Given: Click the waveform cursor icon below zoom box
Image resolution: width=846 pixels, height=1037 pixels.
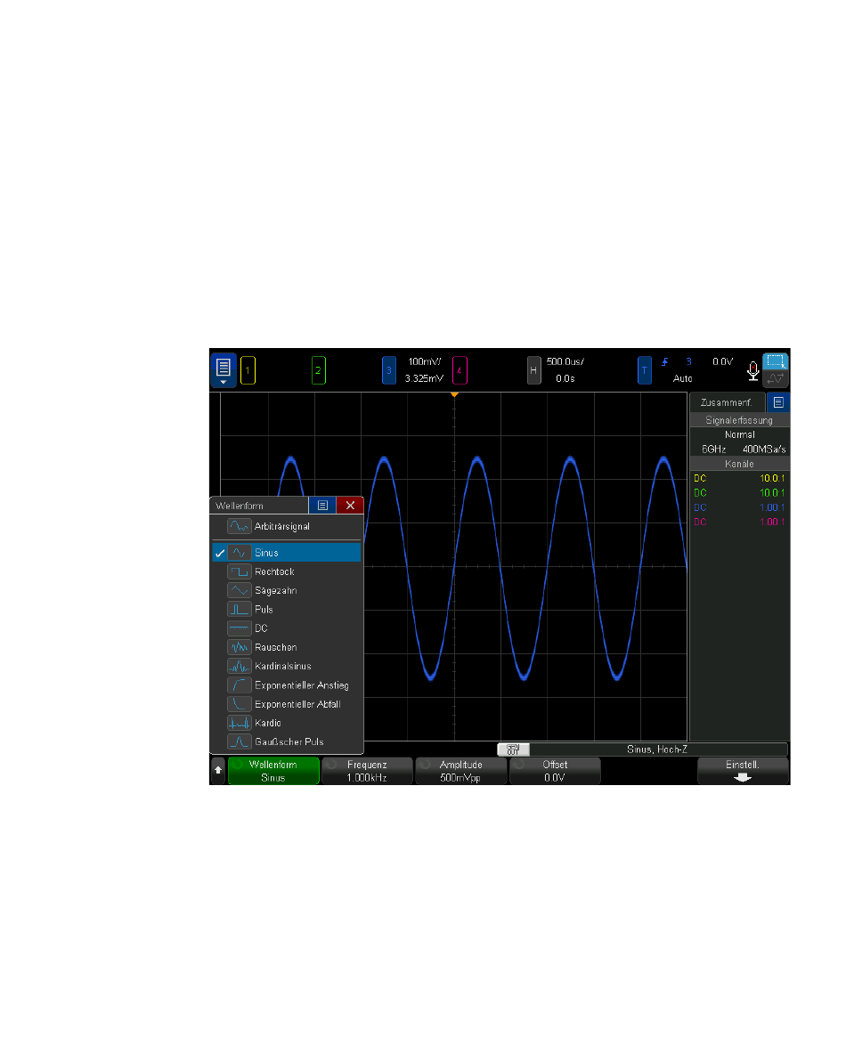Looking at the screenshot, I should 776,378.
